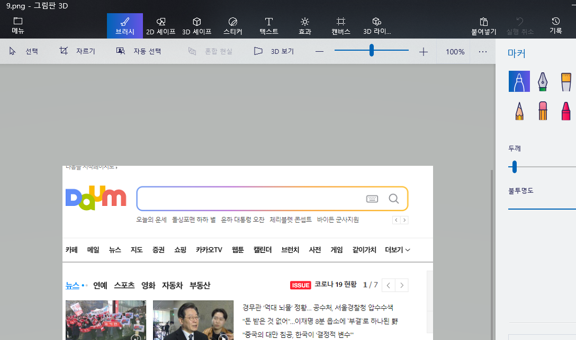
Task: Open the three-dots more options menu
Action: click(483, 52)
